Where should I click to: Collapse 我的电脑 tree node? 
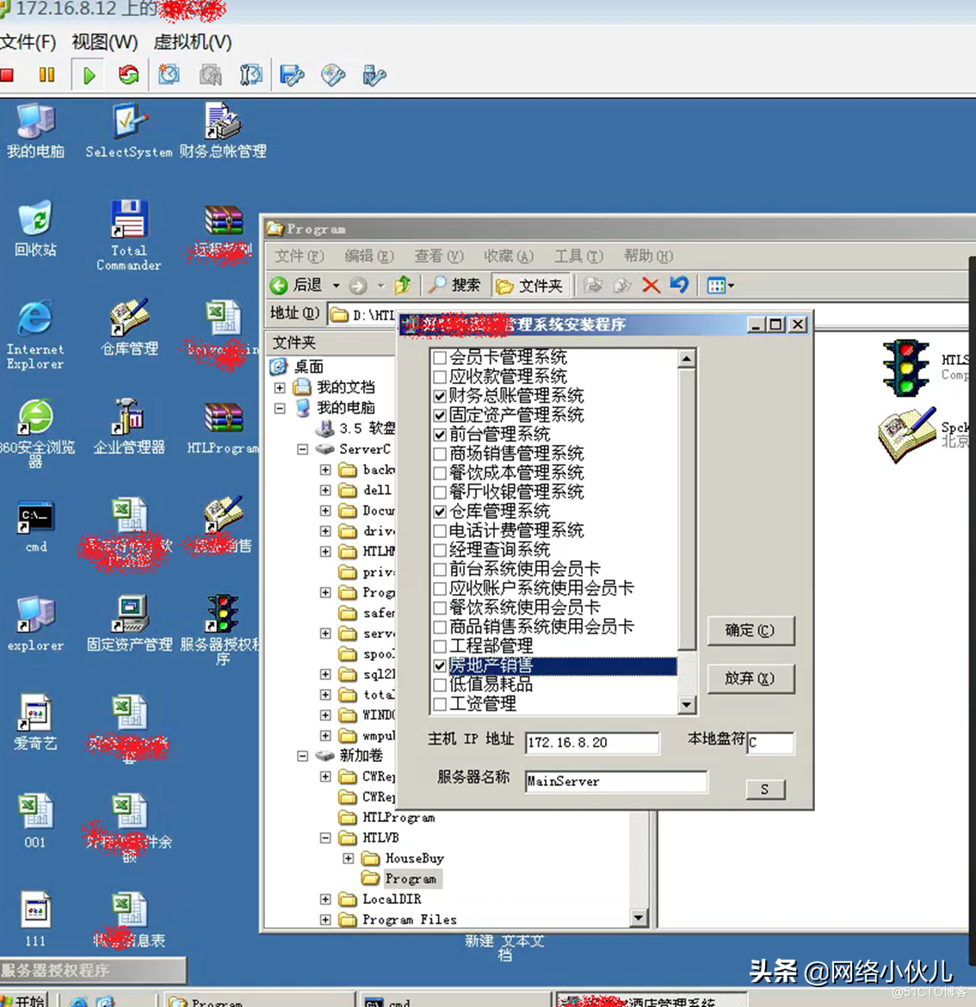280,408
